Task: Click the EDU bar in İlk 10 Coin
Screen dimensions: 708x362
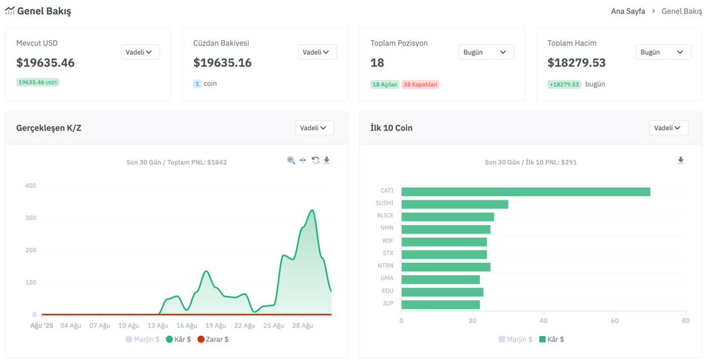Action: [x=442, y=292]
